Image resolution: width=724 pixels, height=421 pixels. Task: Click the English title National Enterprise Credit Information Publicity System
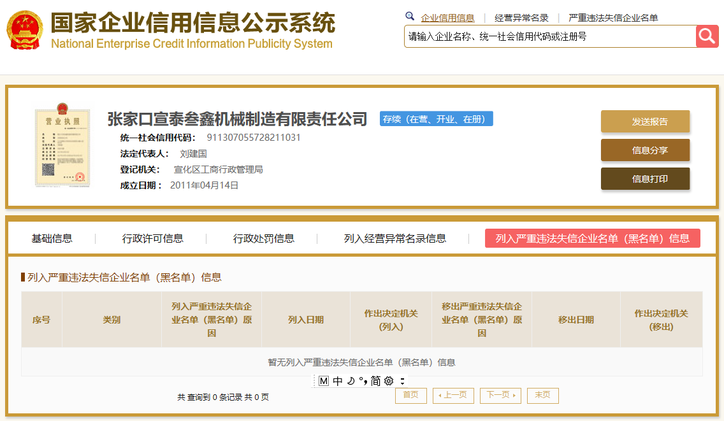(x=192, y=44)
